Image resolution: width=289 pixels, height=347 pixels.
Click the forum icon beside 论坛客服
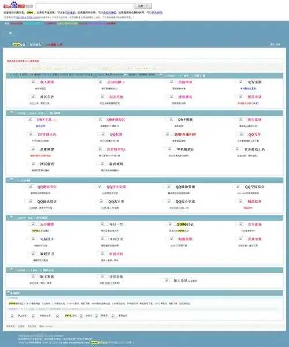coord(240,82)
